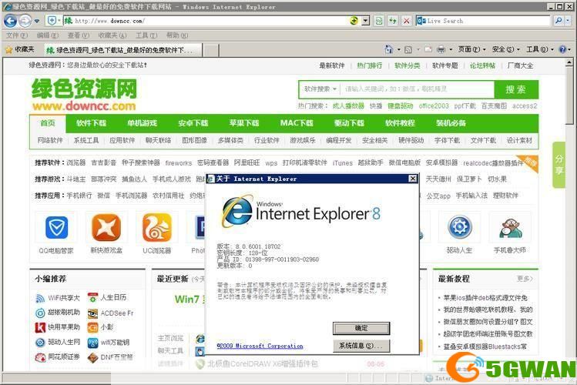
Task: Click the 同花顺证券 icon
Action: click(40, 357)
